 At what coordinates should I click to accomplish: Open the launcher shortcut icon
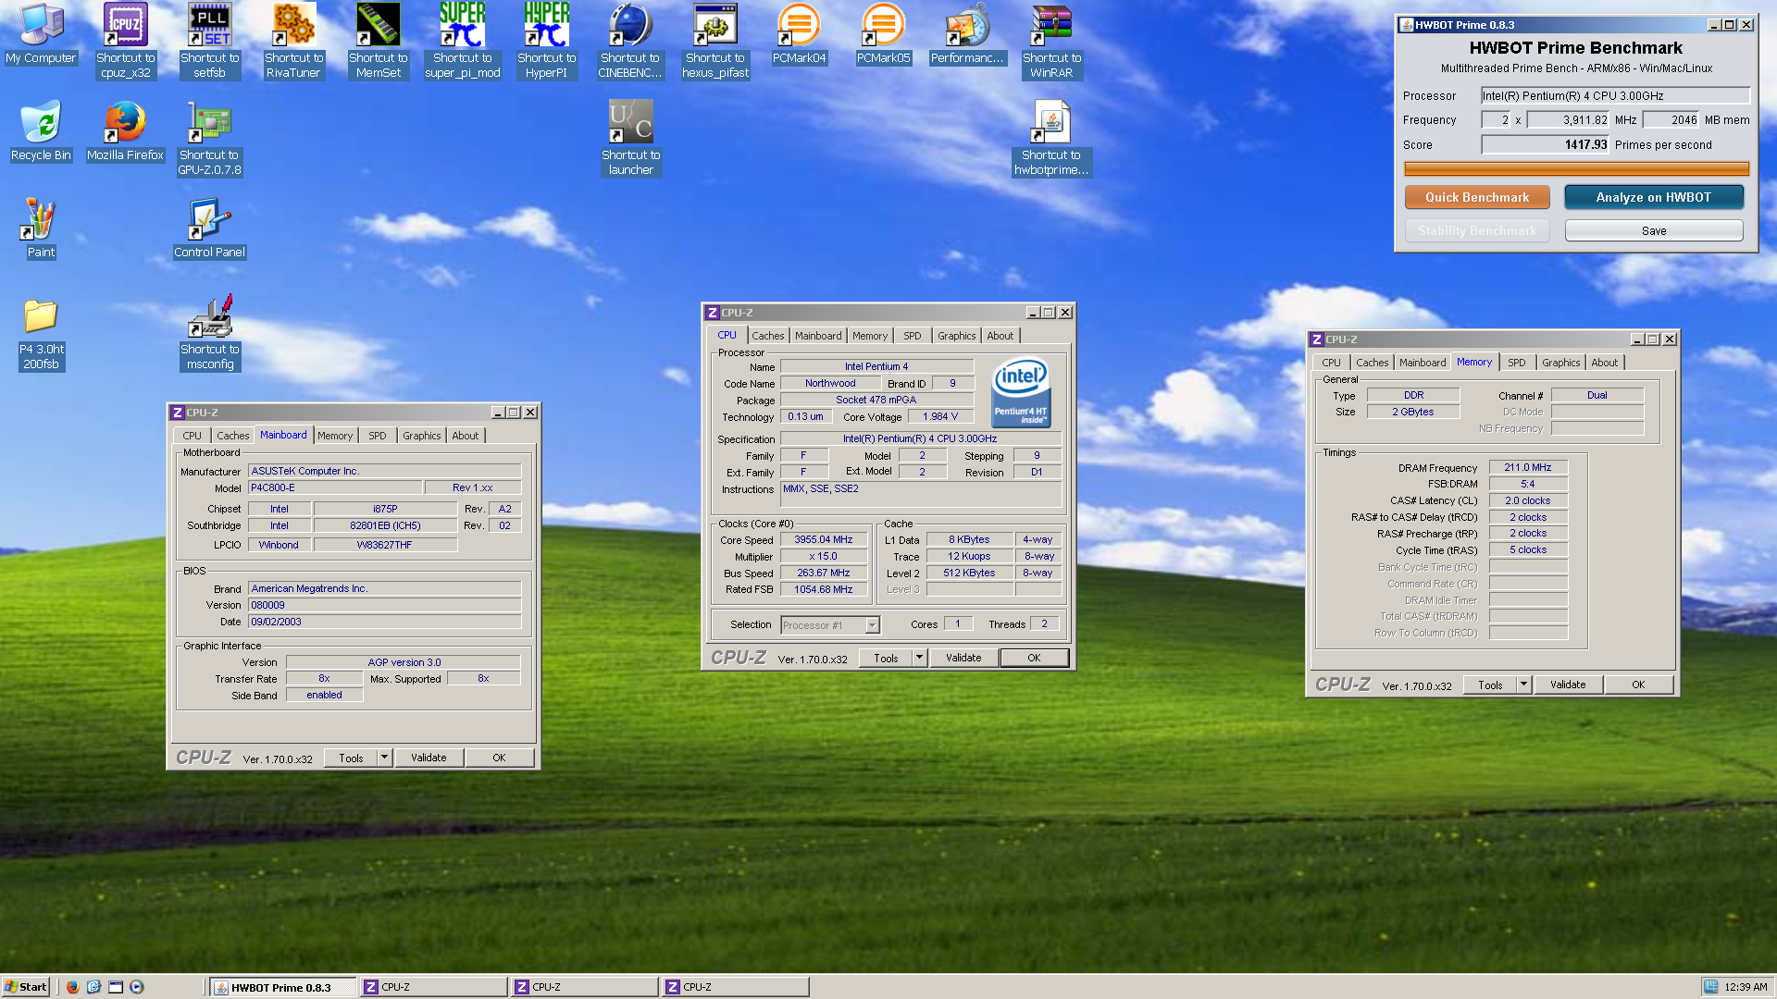tap(630, 139)
